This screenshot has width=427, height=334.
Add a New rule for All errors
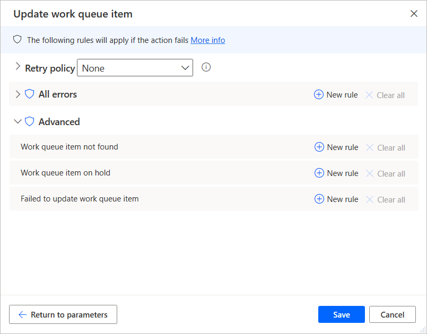coord(336,95)
